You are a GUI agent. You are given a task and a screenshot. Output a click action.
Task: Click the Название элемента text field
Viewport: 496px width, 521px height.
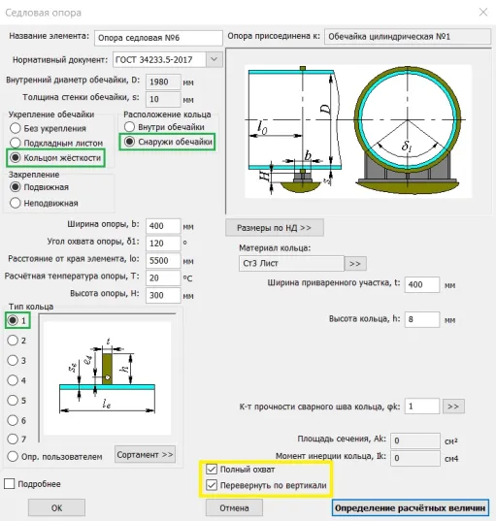(x=158, y=38)
